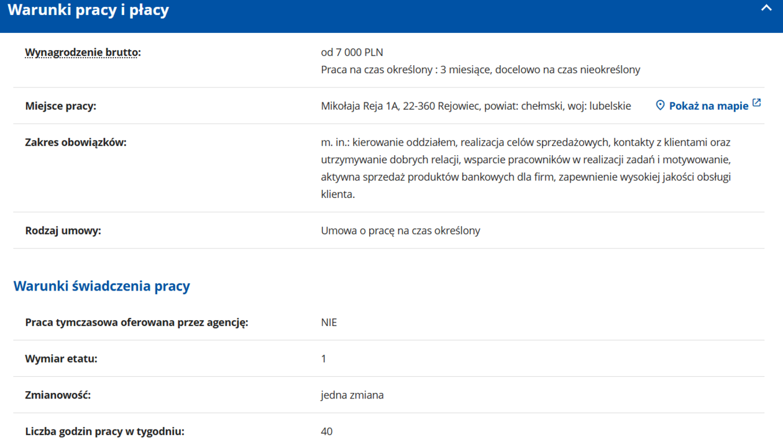Click the Wynagrodzenie brutto underlined label
The image size is (783, 442).
83,52
